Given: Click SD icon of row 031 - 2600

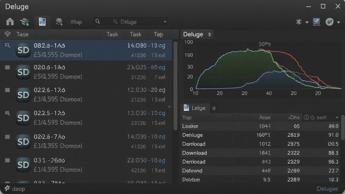Looking at the screenshot, I should [23, 165].
